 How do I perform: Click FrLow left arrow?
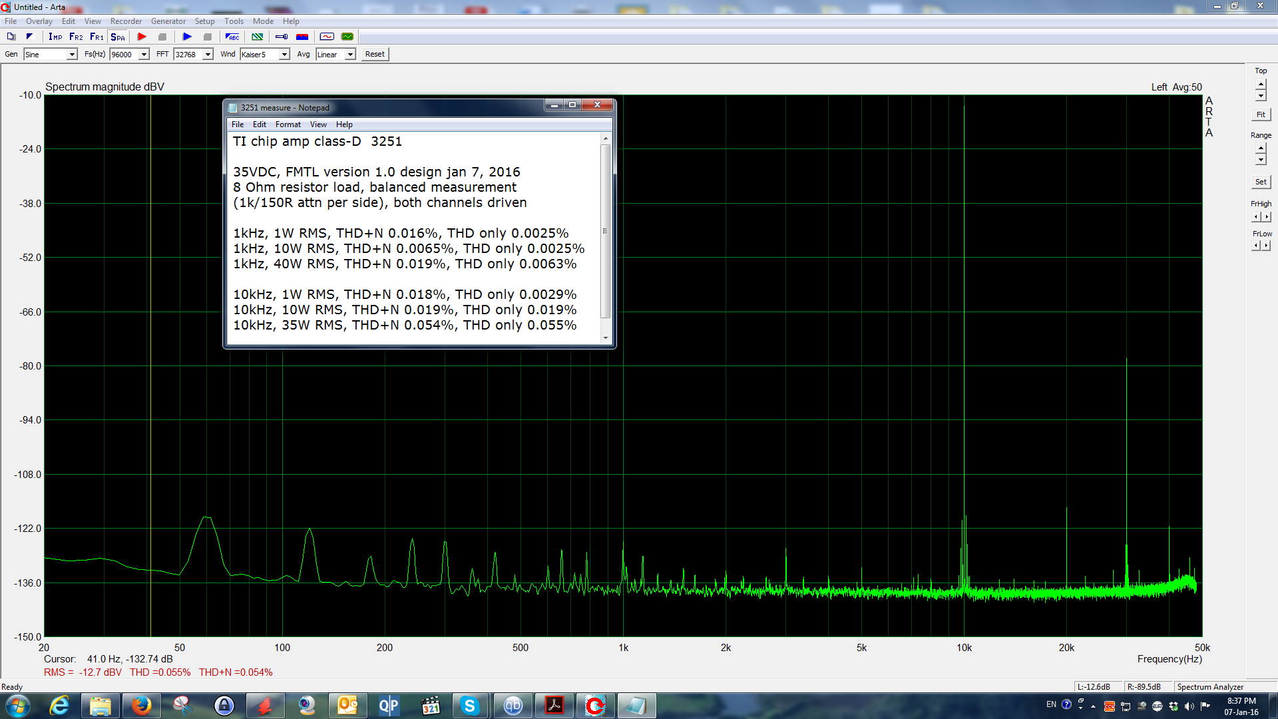coord(1255,246)
